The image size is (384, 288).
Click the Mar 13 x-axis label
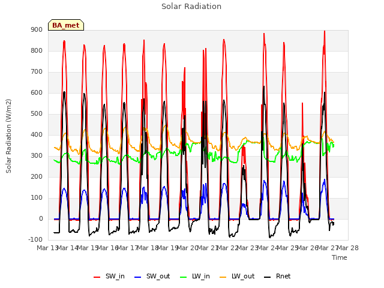pyautogui.click(x=47, y=248)
